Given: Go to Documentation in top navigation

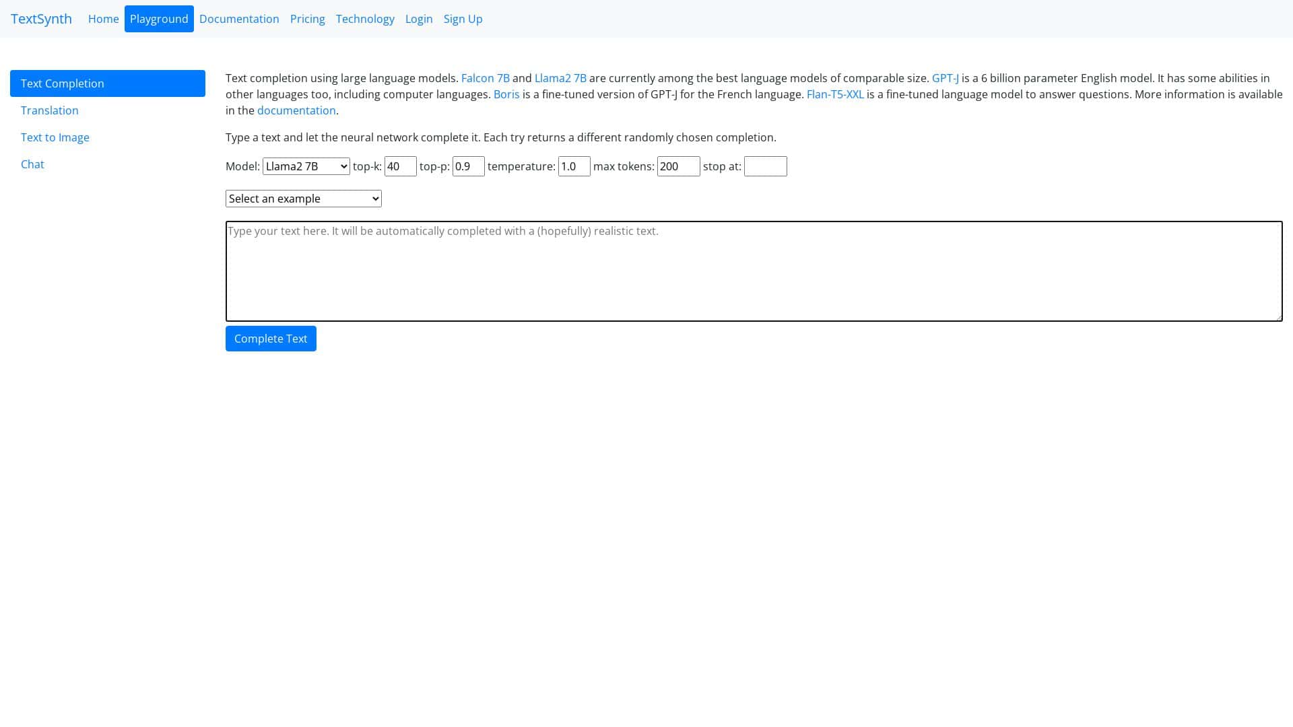Looking at the screenshot, I should click(239, 19).
